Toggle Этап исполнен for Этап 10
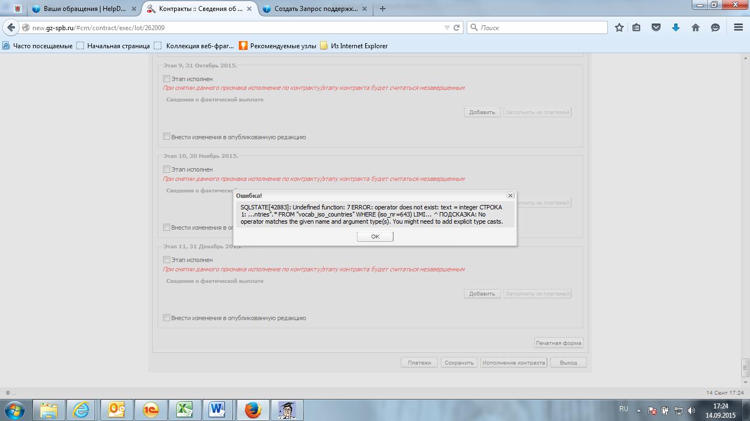 (x=166, y=169)
